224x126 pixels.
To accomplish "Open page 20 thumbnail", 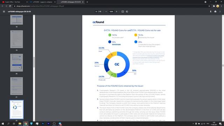I will point(16,63).
